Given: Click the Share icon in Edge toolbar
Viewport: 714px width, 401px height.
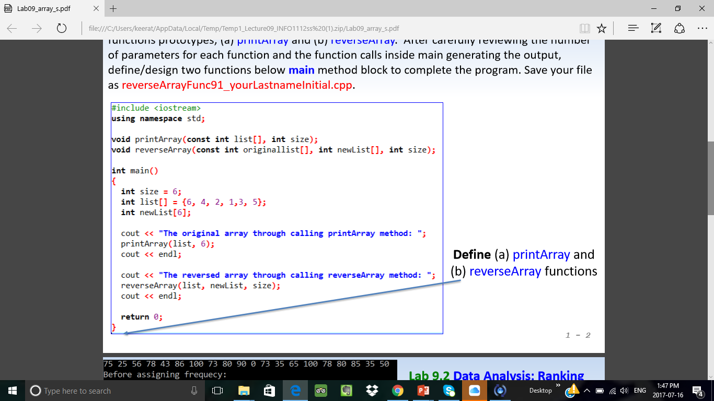Looking at the screenshot, I should coord(680,28).
